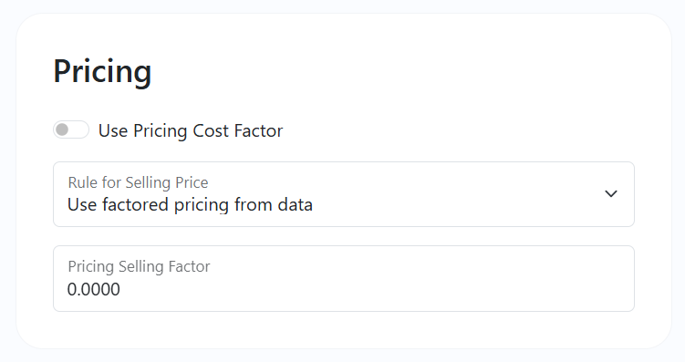Click the down-arrow icon in the dropdown
The width and height of the screenshot is (685, 362).
click(x=611, y=193)
